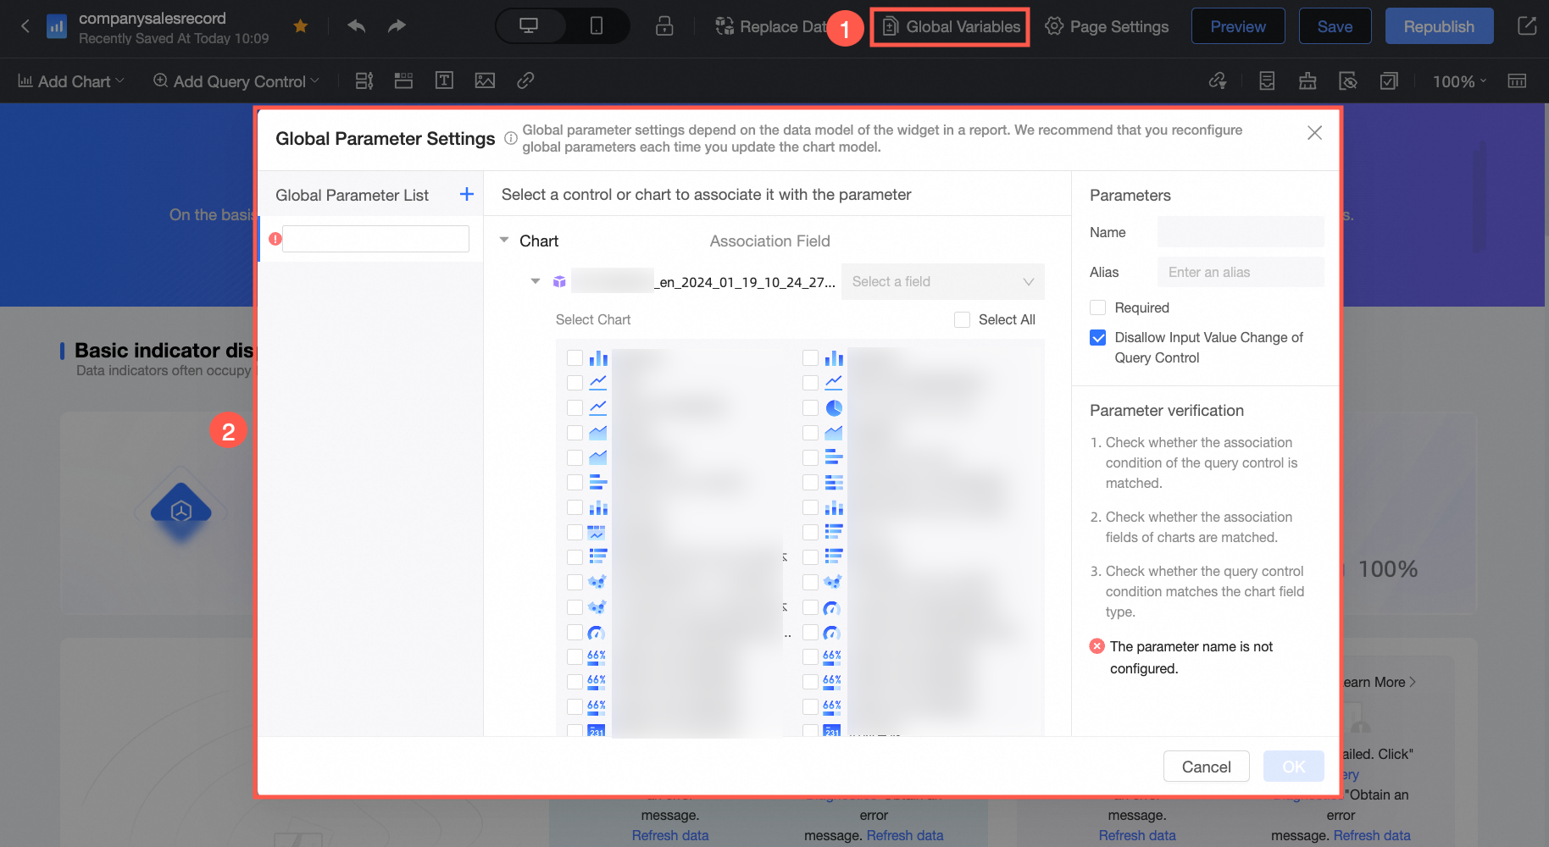This screenshot has width=1549, height=847.
Task: Click the Alias input field
Action: pos(1240,272)
